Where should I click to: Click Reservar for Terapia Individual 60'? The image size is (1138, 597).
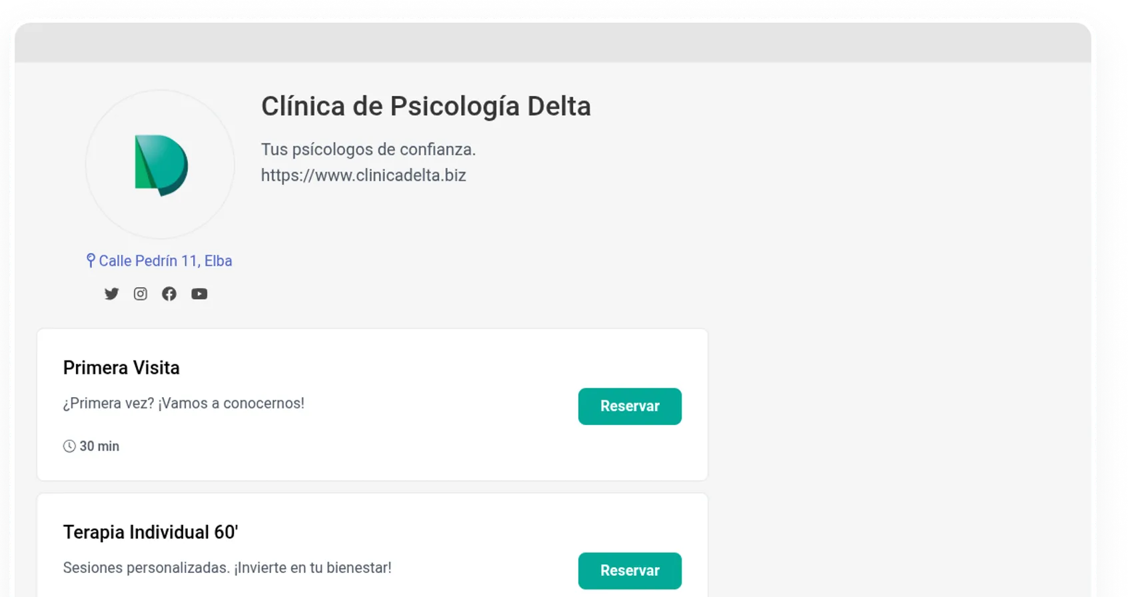pos(629,570)
